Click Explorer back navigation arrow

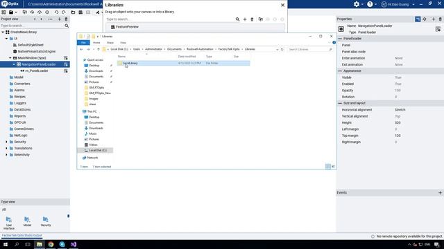click(x=82, y=49)
